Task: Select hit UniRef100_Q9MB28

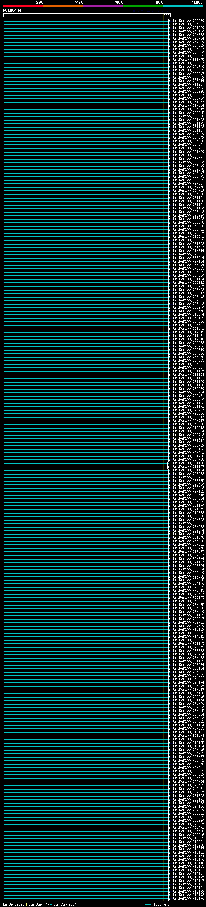Action: click(189, 35)
